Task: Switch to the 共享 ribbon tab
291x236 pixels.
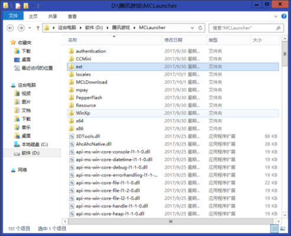Action: pos(53,17)
